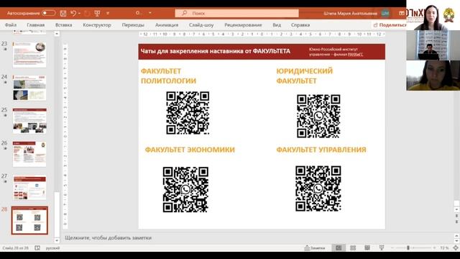Click the ФАКУЛЬТЕТ УПРАВЛЕНИЯ heading
Viewport: 460px width, 259px height.
(x=321, y=150)
